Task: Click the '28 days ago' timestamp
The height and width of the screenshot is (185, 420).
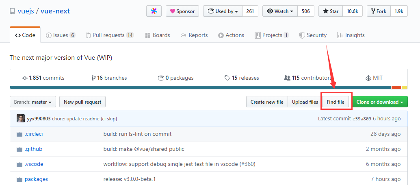Action: (385, 134)
